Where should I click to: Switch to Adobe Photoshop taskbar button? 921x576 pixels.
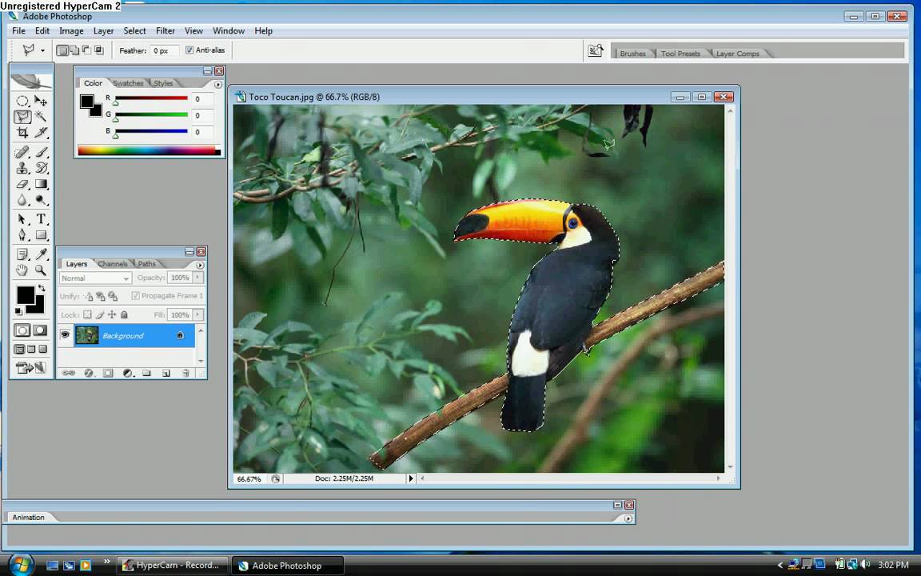287,566
